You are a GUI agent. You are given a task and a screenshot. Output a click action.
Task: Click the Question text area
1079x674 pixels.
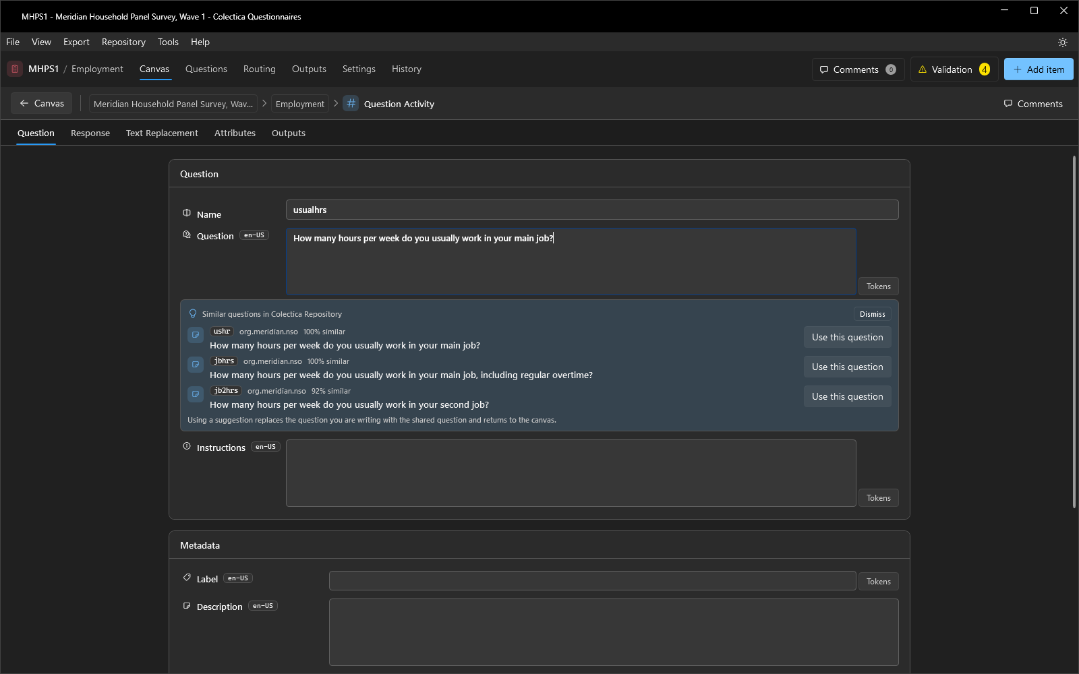click(571, 262)
